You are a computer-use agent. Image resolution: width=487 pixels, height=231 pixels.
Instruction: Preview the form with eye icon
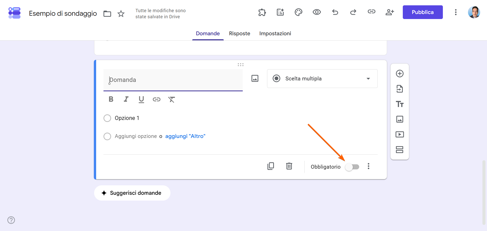tap(317, 12)
